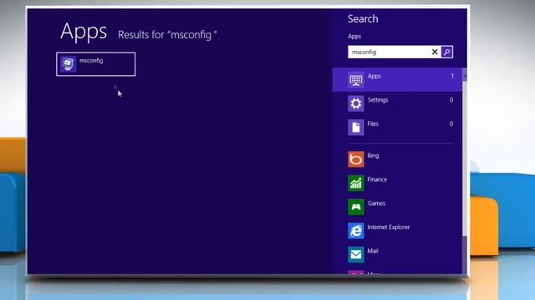Image resolution: width=535 pixels, height=300 pixels.
Task: Search within Bing label
Action: click(373, 156)
